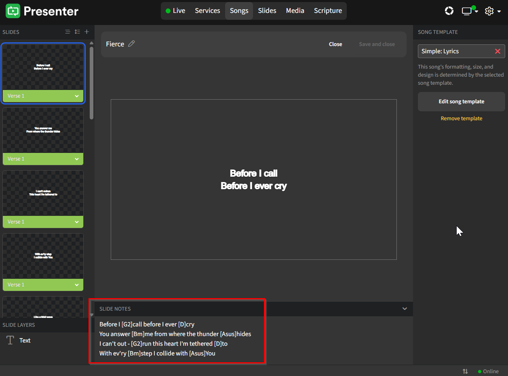Screen dimensions: 508x376
Task: Expand Verse 1 dropdown on 'You answer me' slide
Action: point(77,159)
